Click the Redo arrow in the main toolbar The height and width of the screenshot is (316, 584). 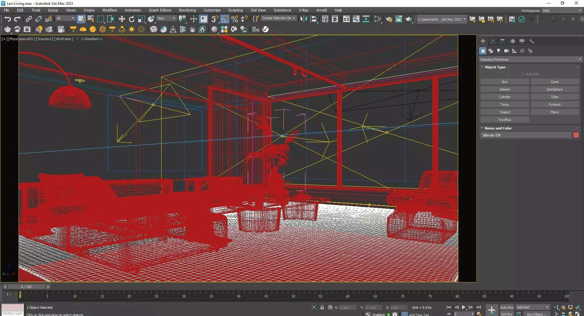[x=17, y=19]
